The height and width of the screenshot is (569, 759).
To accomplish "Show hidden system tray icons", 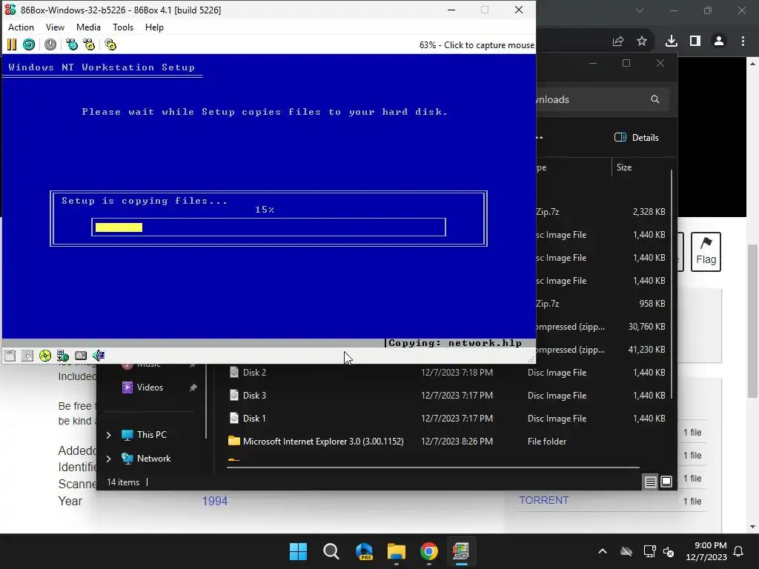I will pos(603,551).
